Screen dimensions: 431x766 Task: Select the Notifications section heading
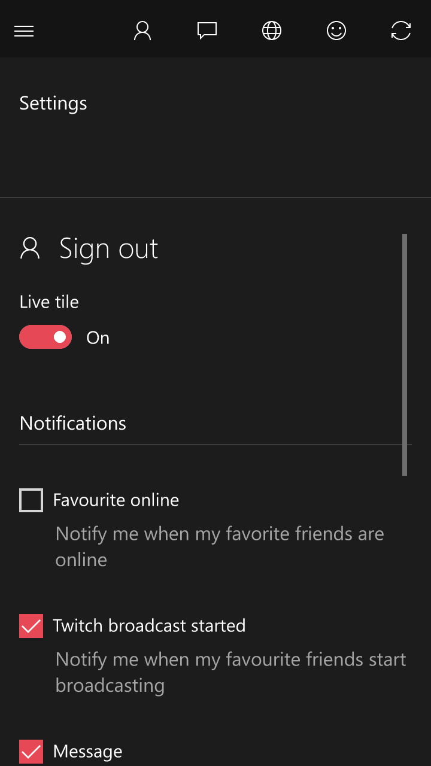[x=73, y=423]
